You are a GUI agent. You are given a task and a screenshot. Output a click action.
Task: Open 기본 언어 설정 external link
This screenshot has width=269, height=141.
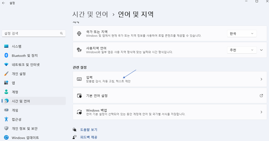tap(170, 96)
